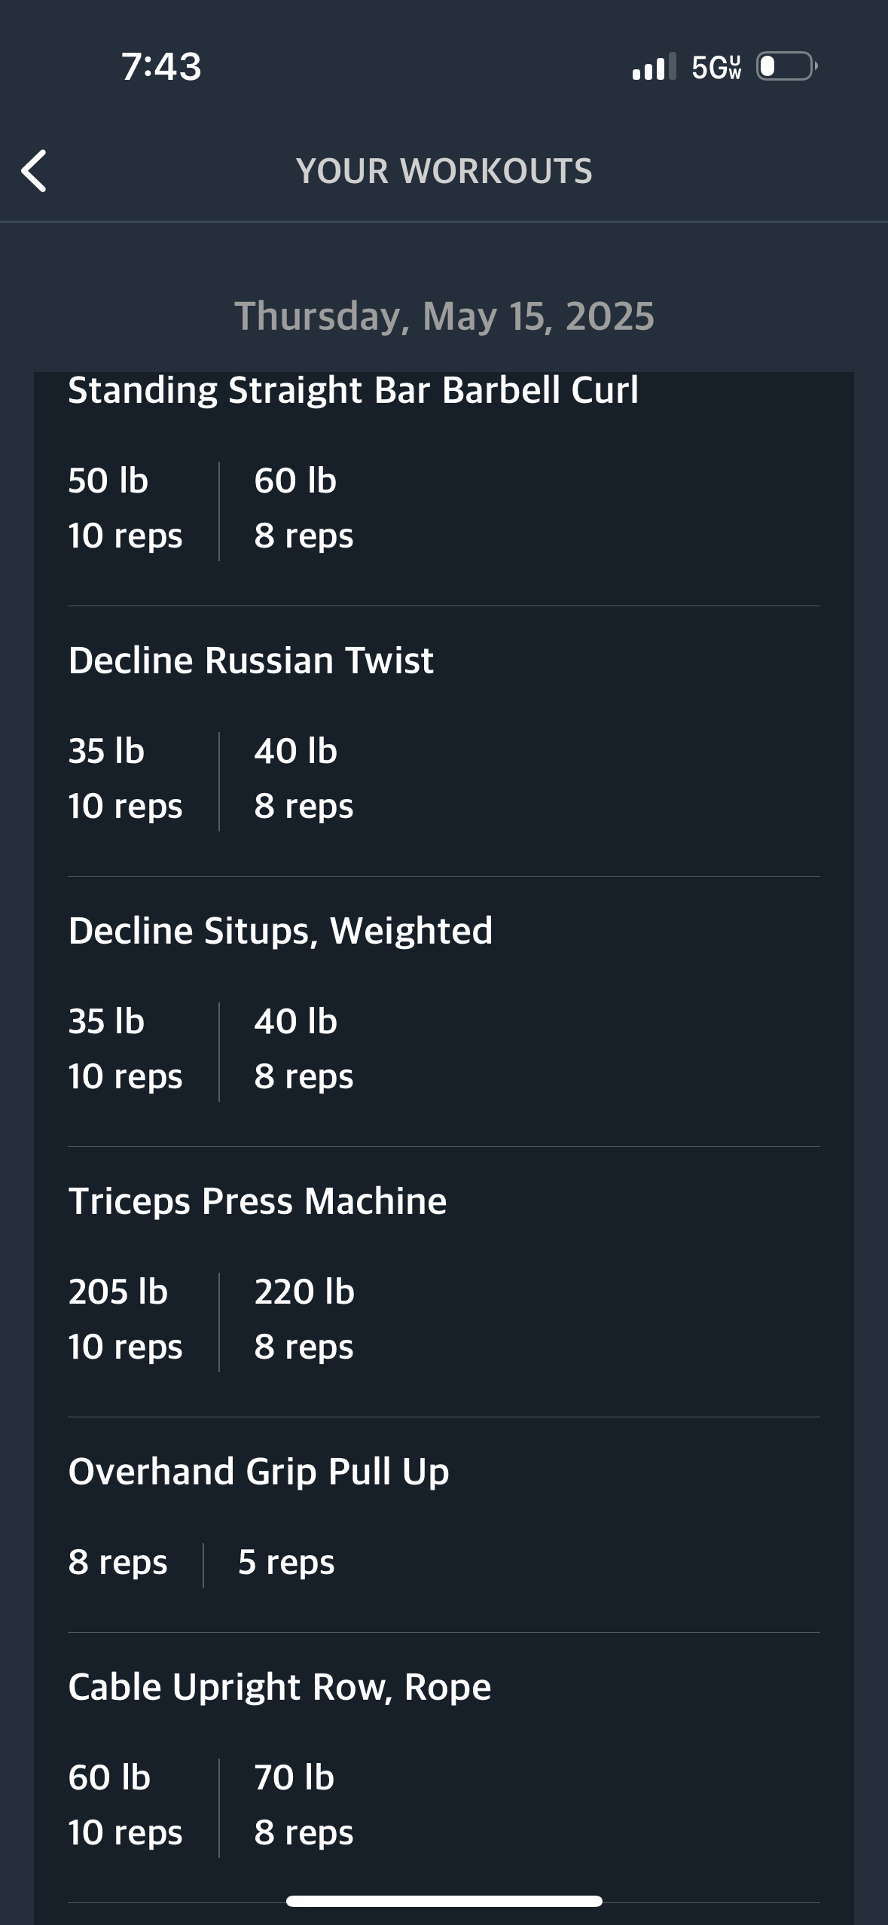Viewport: 888px width, 1925px height.
Task: Tap the battery status icon
Action: pyautogui.click(x=787, y=66)
